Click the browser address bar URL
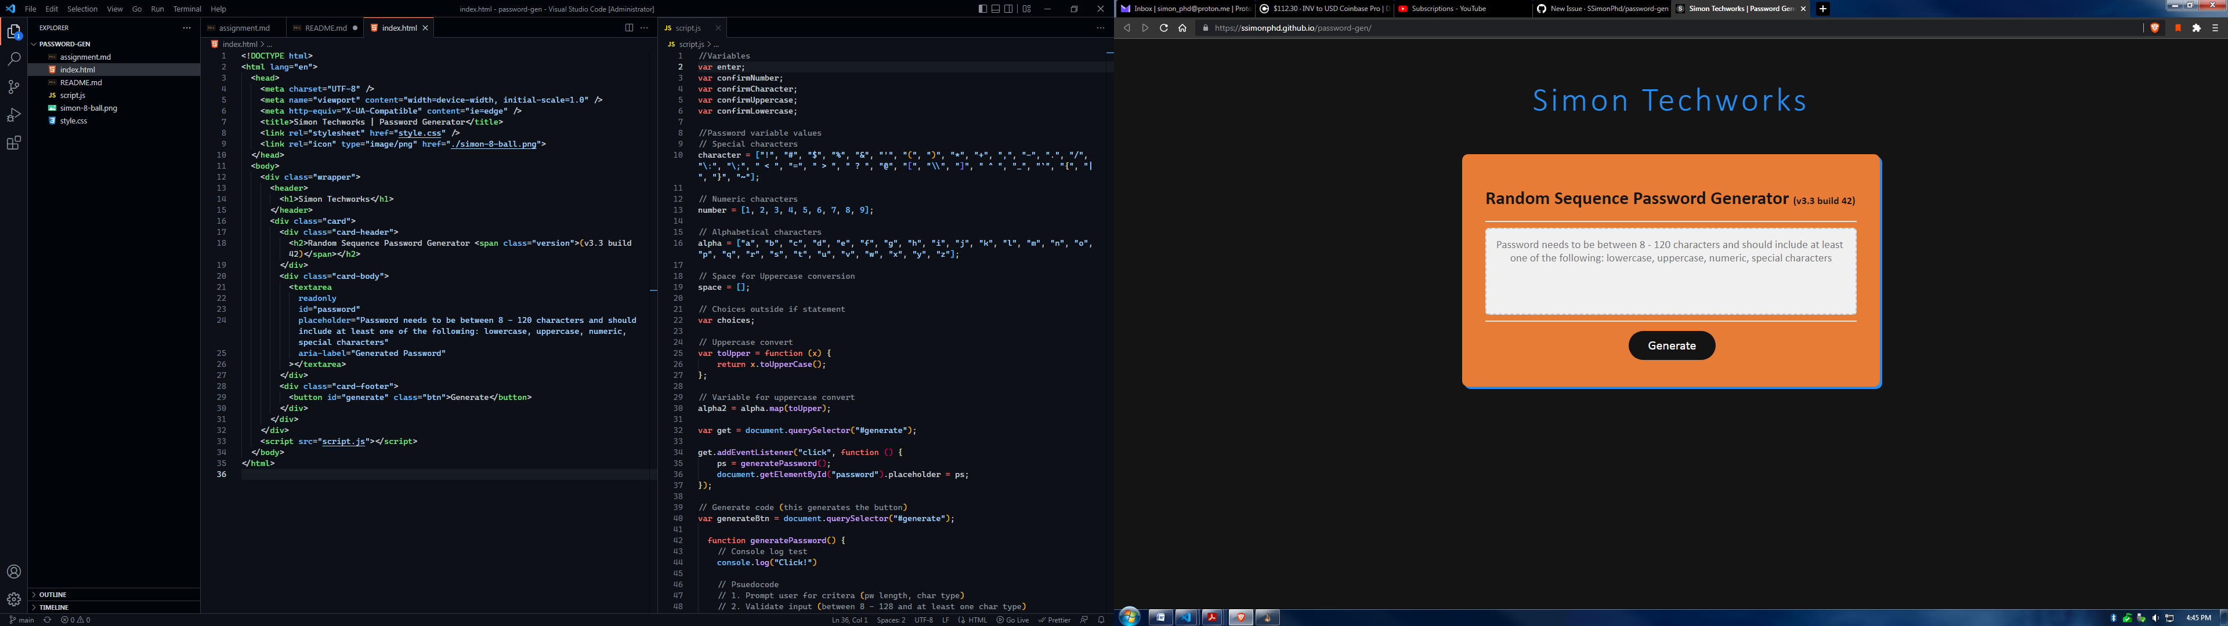The height and width of the screenshot is (626, 2228). (x=1293, y=28)
